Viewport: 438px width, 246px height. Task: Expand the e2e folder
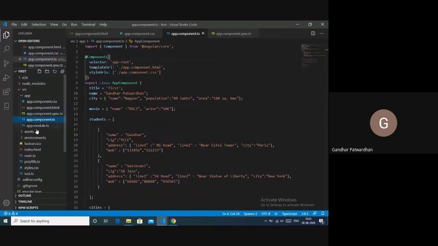(x=25, y=78)
